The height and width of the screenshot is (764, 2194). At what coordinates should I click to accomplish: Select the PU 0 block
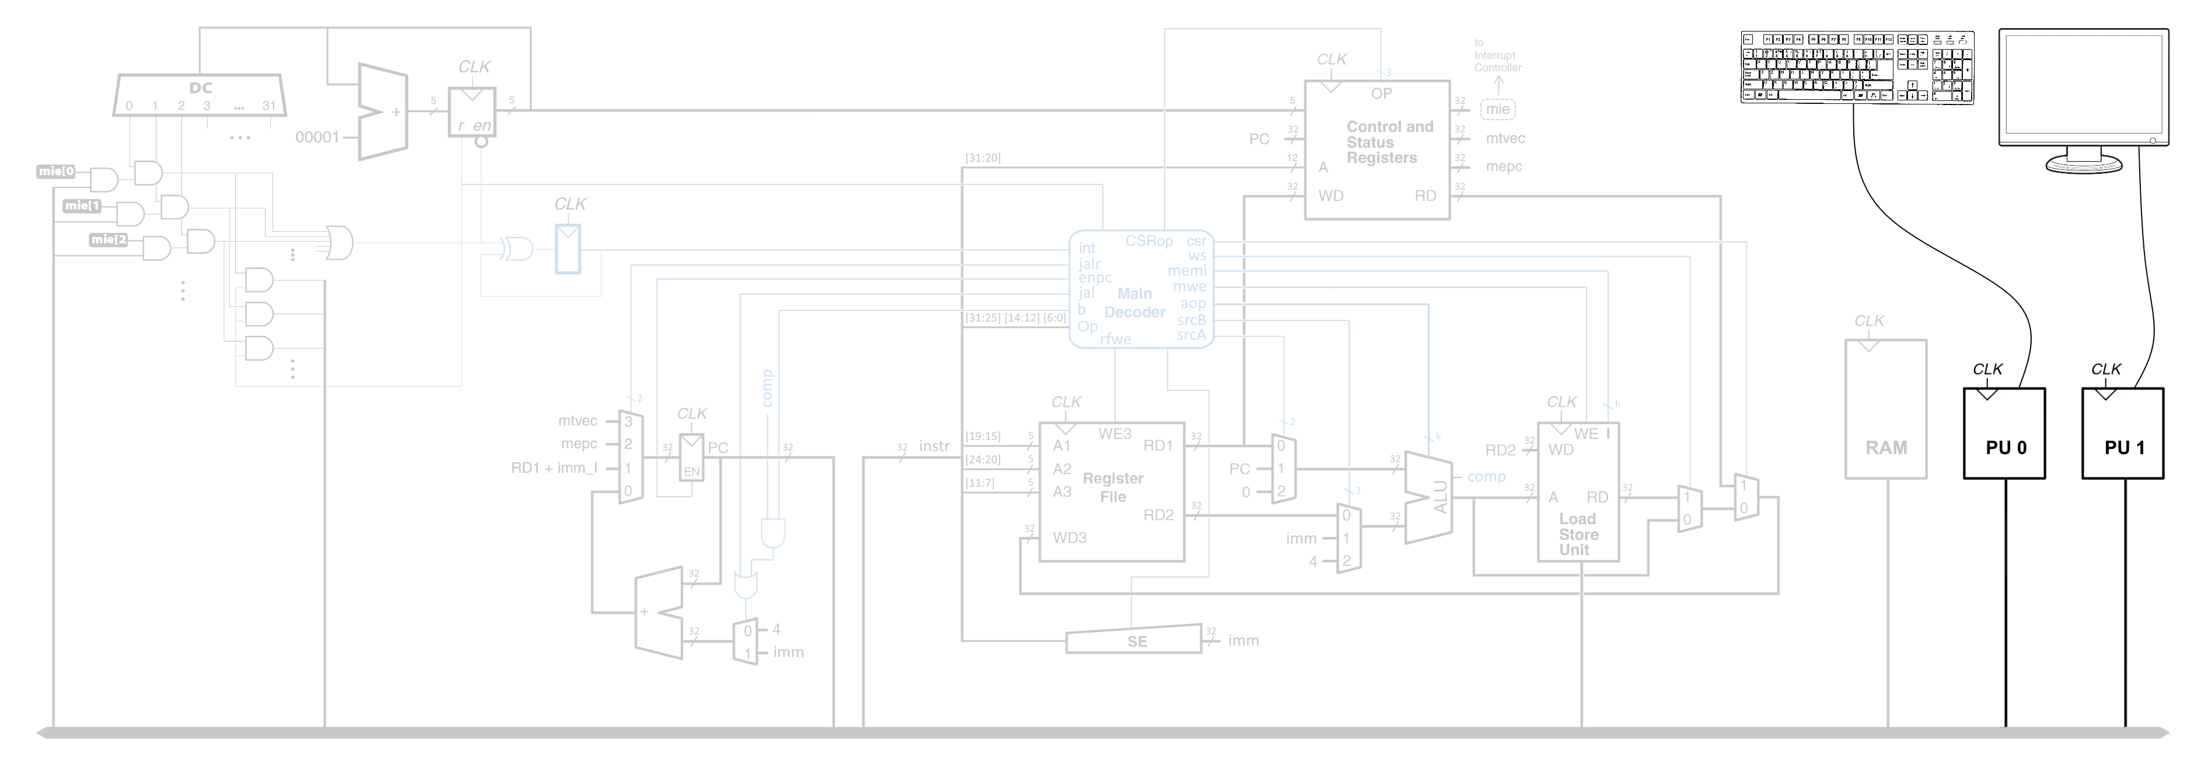pyautogui.click(x=2004, y=434)
